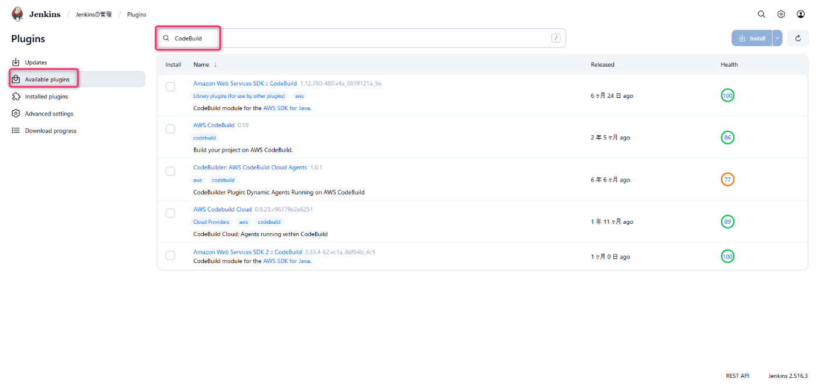Screen dimensions: 820x389
Task: Check the AWS CodeBuild 0.59 plugin
Action: click(170, 129)
